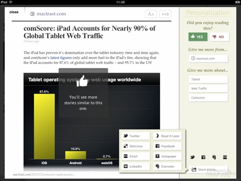Choose Email in share popup
Image resolution: width=241 pixels, height=181 pixels.
point(136,156)
